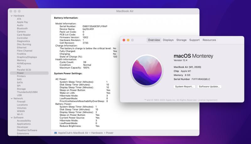251x144 pixels.
Task: Minimize the About This Mac window
Action: pos(128,40)
